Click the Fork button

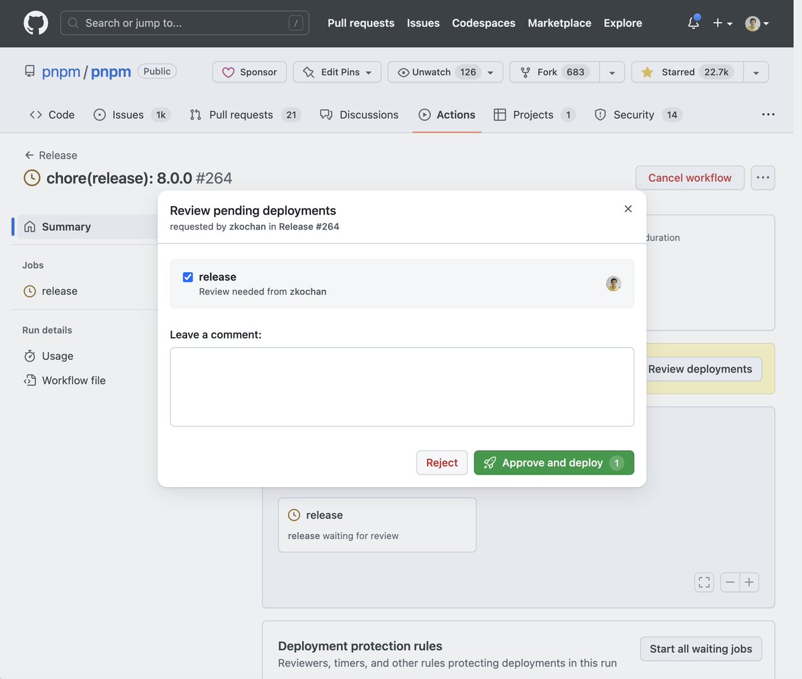(x=555, y=72)
